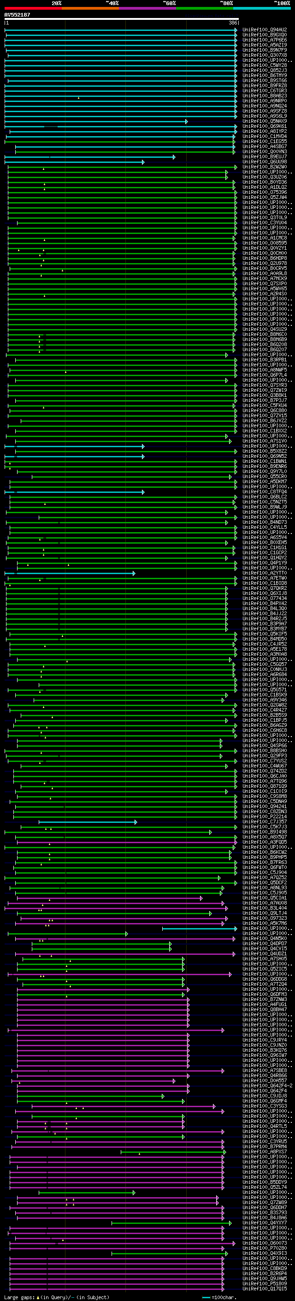Select the UniRef100_A9V346 label
The width and height of the screenshot is (295, 1301).
click(265, 700)
